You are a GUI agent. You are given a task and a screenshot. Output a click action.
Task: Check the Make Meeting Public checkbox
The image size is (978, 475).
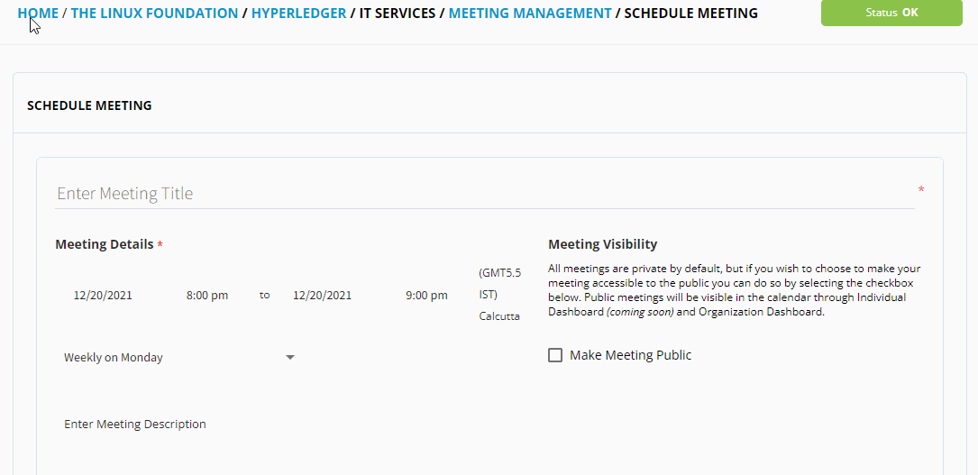pyautogui.click(x=555, y=355)
